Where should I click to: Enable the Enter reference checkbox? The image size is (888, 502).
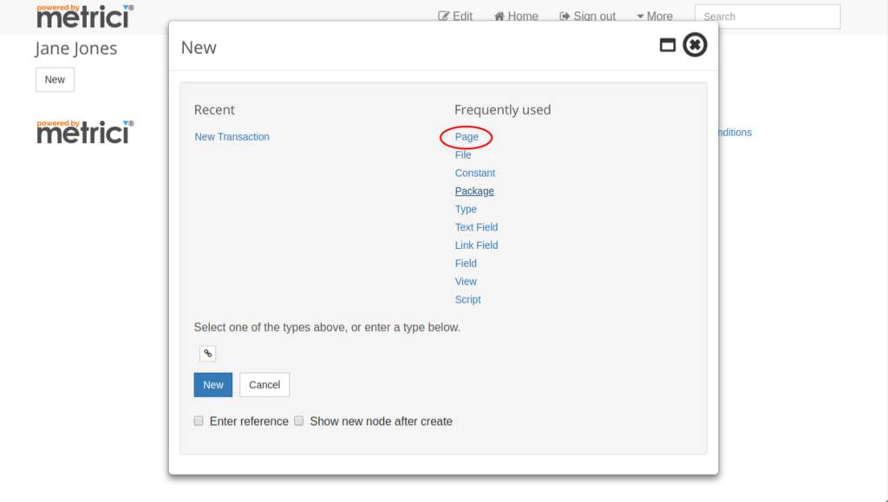pos(199,421)
